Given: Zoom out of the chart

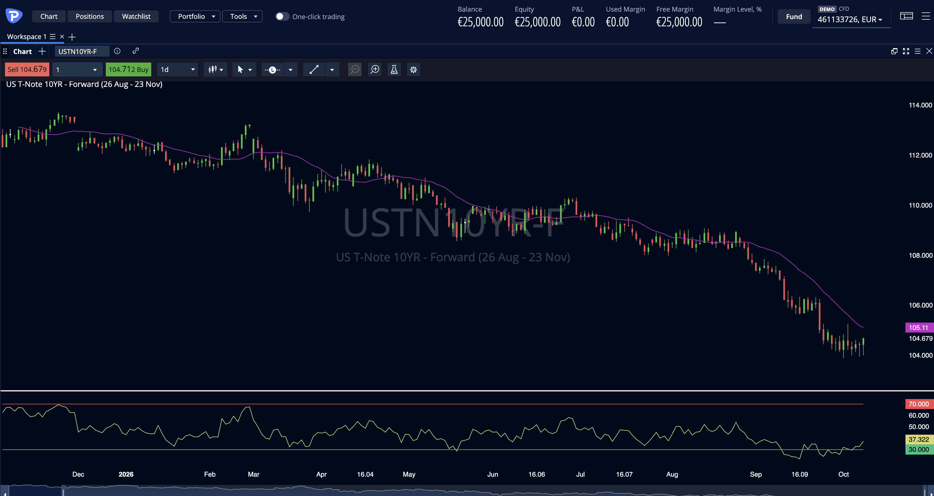Looking at the screenshot, I should point(355,69).
